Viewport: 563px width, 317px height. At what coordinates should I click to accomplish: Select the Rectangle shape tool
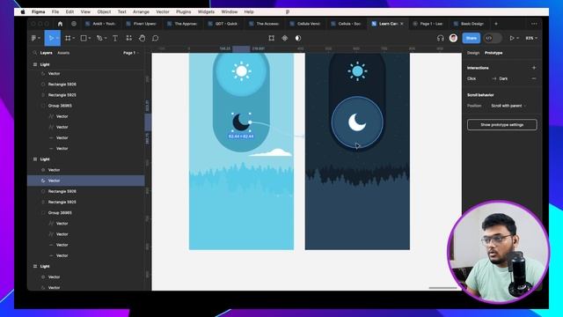click(84, 38)
